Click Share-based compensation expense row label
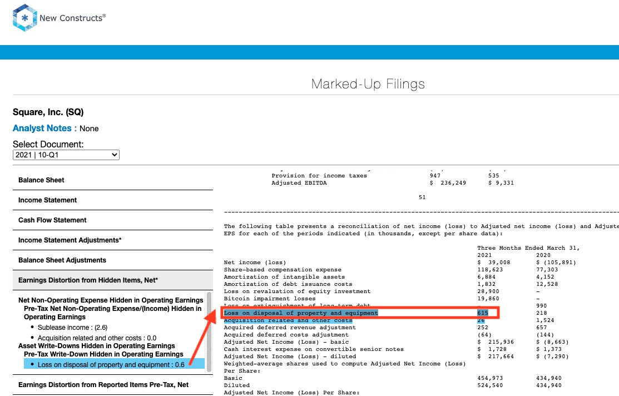This screenshot has width=619, height=396. point(283,270)
